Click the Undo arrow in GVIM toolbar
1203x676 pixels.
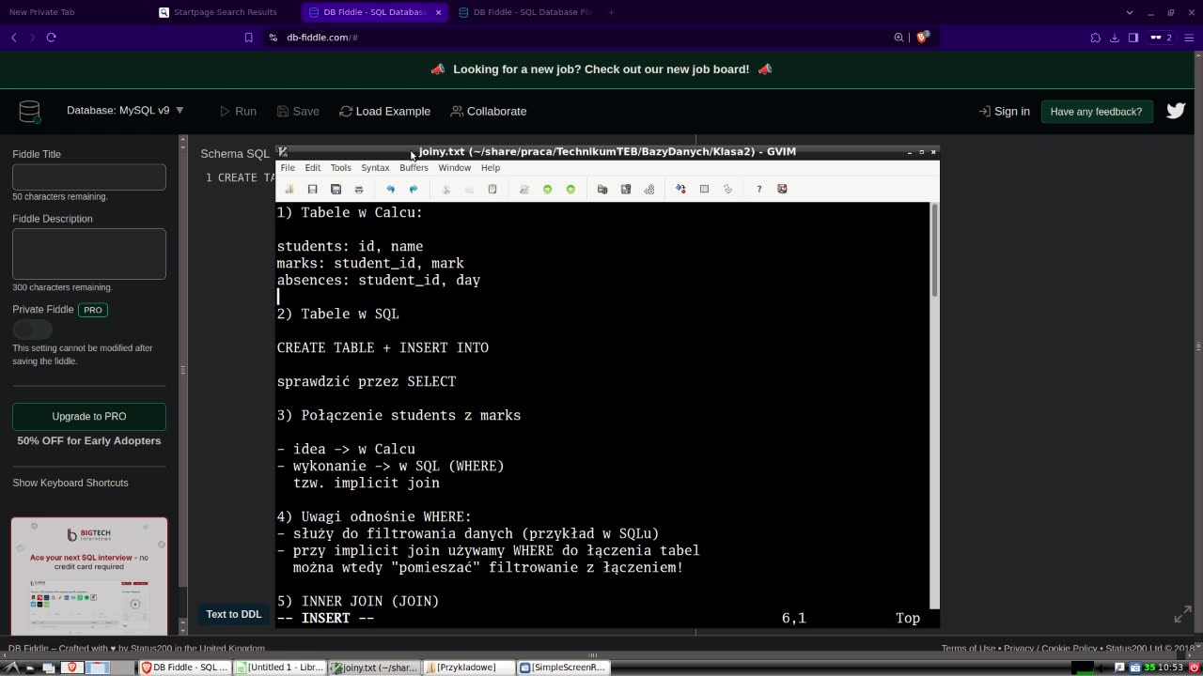(x=390, y=189)
